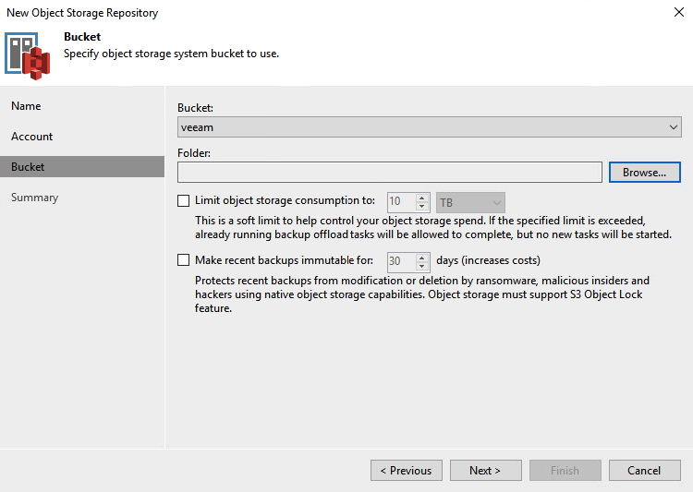
Task: Enable Make recent backups immutable checkbox
Action: coord(184,260)
